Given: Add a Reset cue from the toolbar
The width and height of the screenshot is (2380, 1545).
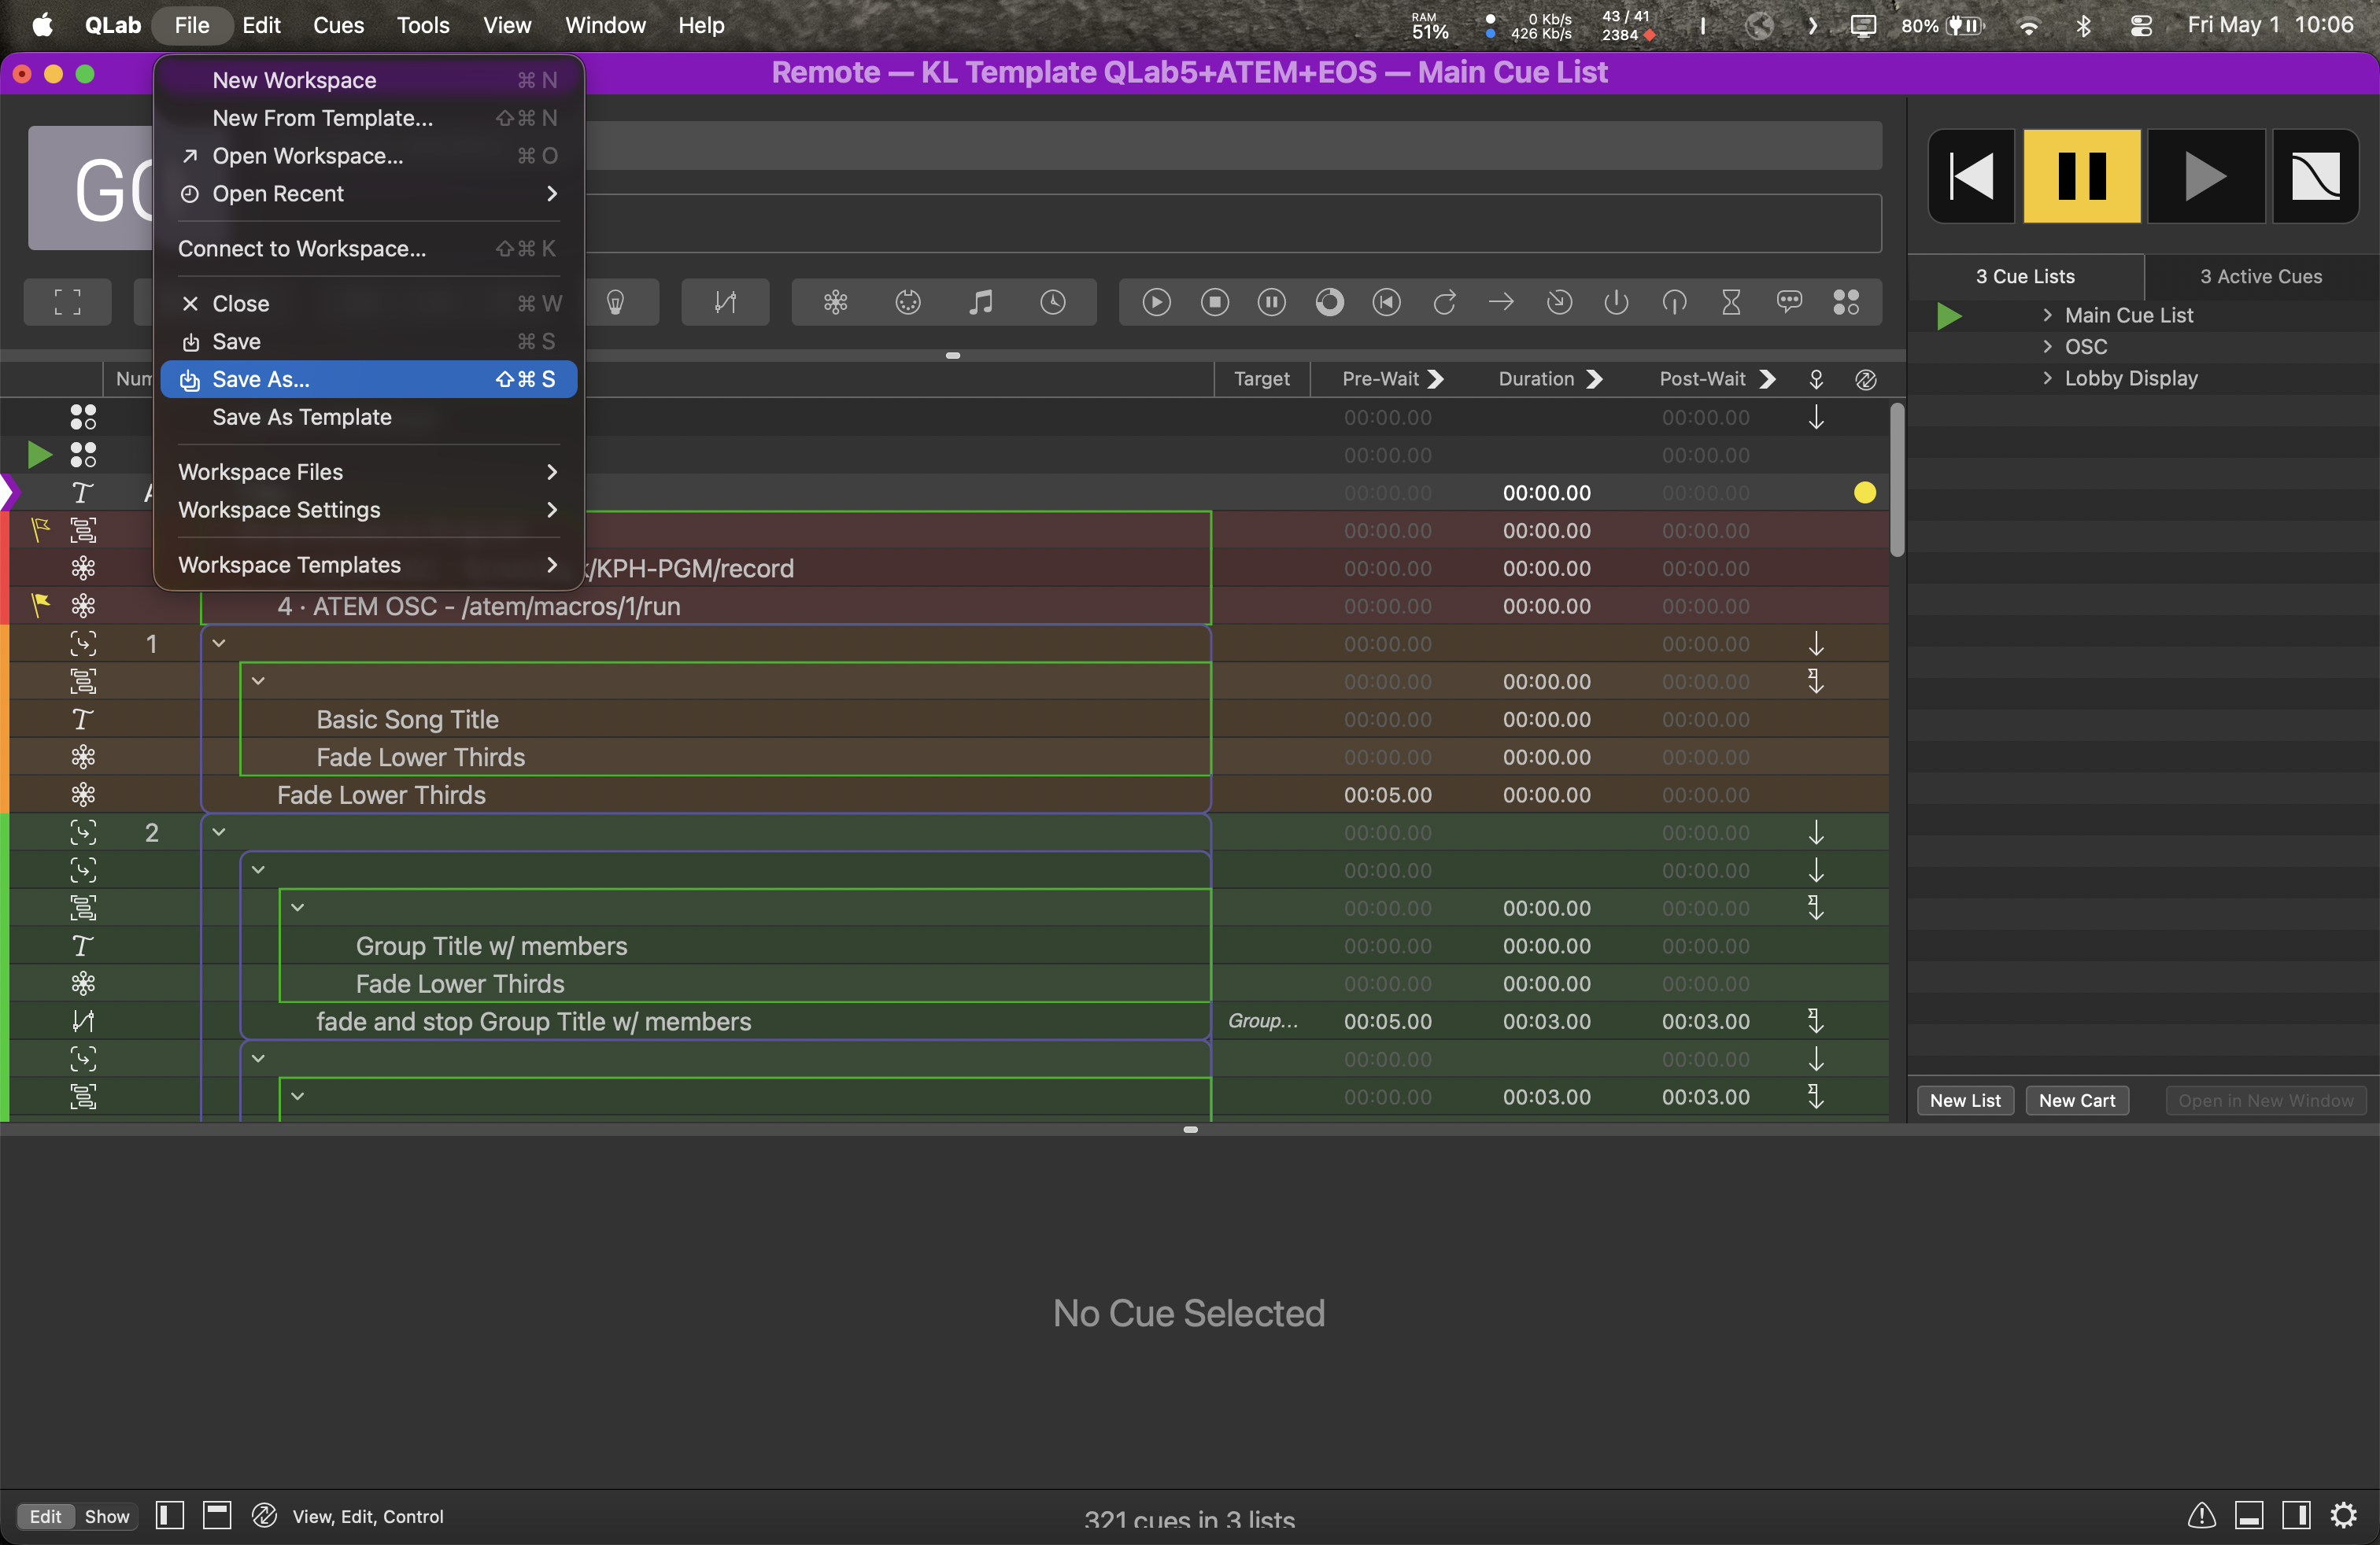Looking at the screenshot, I should 1387,302.
